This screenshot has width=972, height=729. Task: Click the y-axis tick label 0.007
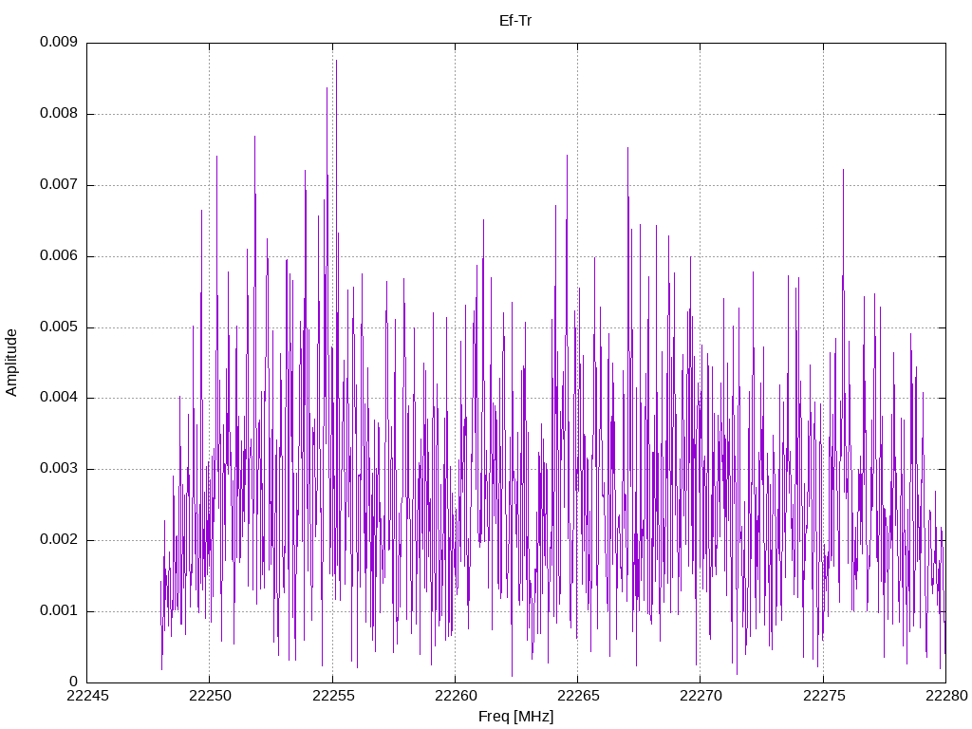[x=59, y=185]
